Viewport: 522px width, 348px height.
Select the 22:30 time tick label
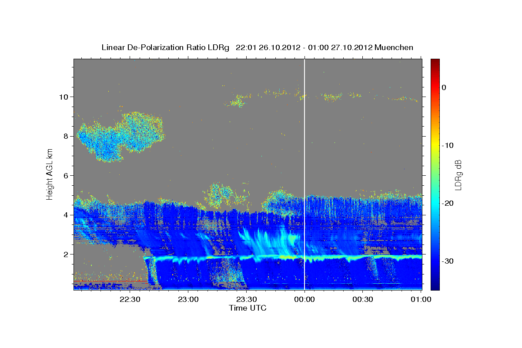coord(130,299)
